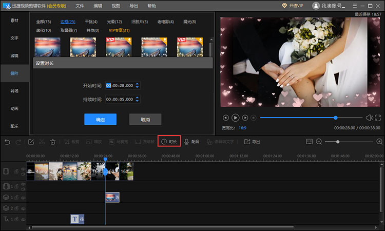
Task: Open the 时长 duration tool
Action: tap(169, 142)
